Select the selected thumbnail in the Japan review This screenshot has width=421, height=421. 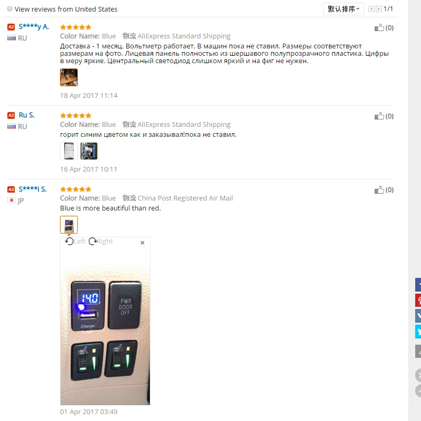click(x=69, y=225)
